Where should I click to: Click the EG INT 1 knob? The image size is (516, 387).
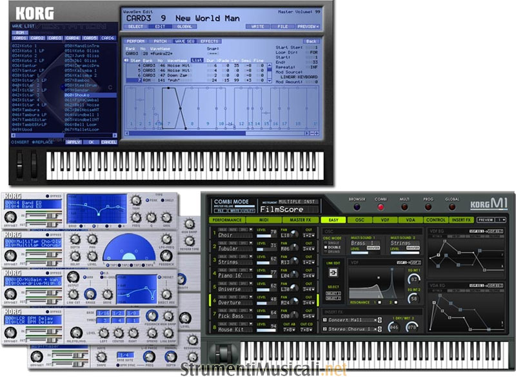coord(413,280)
